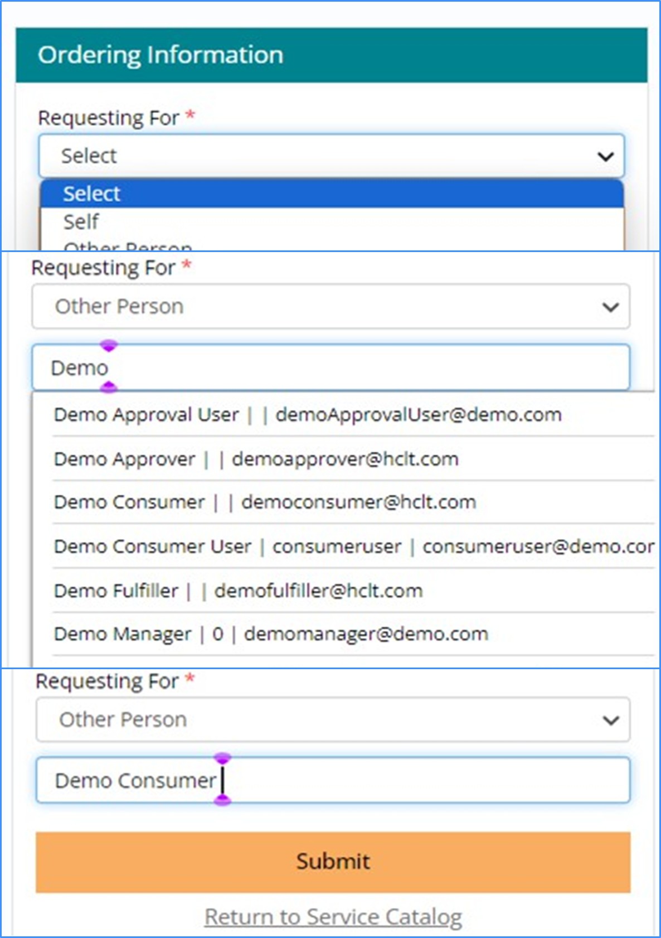Tap the purple cursor handle below "Demo Consumer"

click(x=222, y=801)
